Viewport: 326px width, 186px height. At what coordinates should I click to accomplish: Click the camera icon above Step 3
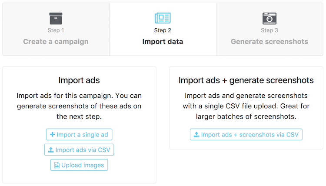269,18
